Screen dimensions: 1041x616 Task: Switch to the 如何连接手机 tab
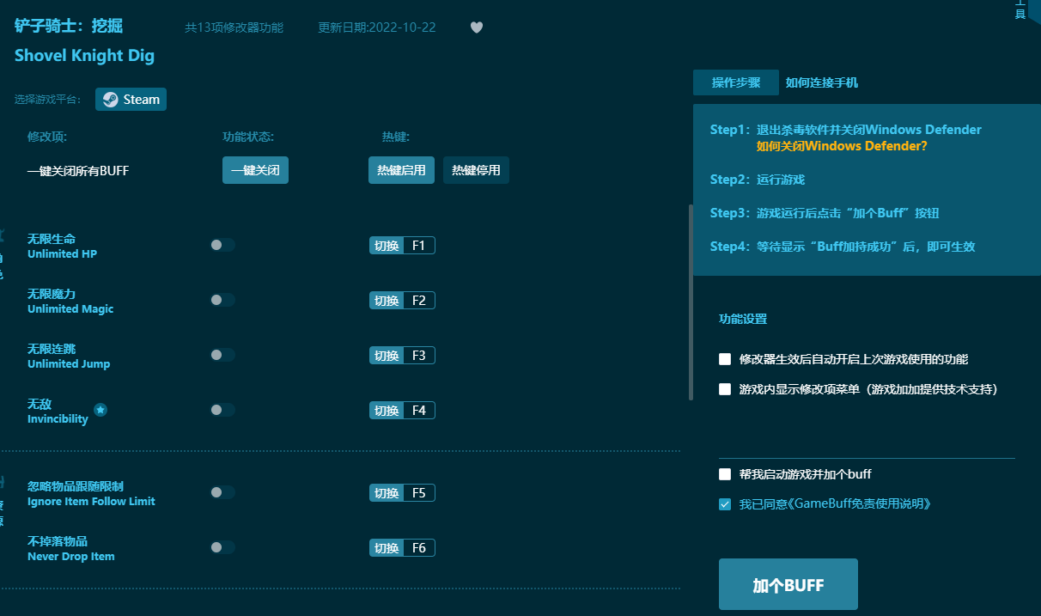pyautogui.click(x=822, y=82)
